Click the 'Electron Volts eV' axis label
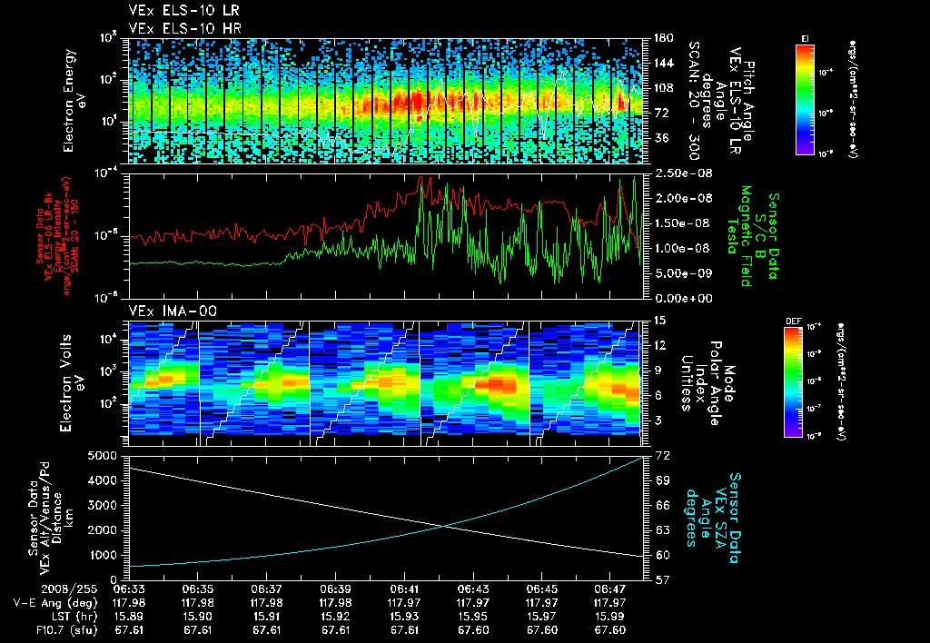930x643 pixels. point(72,383)
